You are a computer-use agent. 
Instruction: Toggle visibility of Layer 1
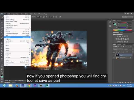pos(114,55)
